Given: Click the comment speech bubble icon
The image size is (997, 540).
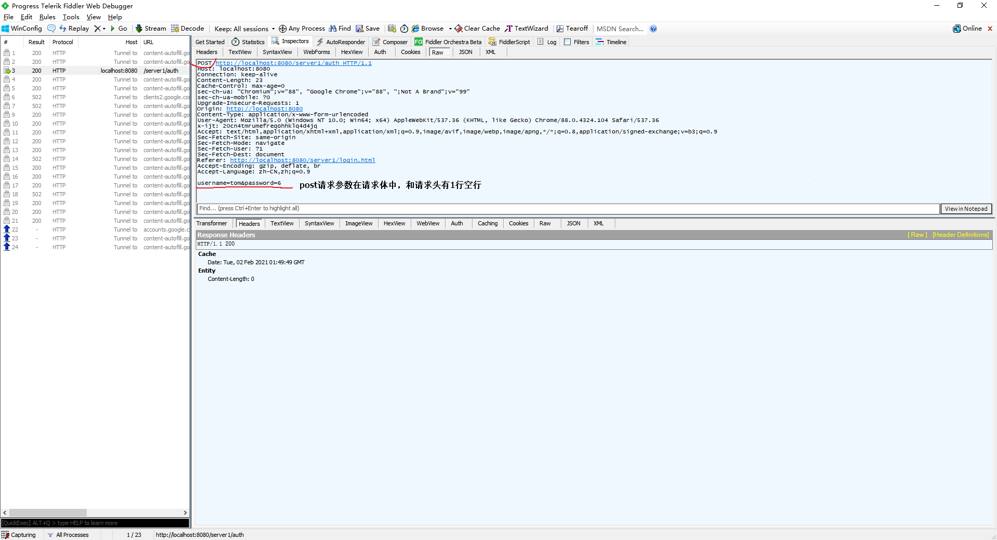Looking at the screenshot, I should tap(51, 29).
